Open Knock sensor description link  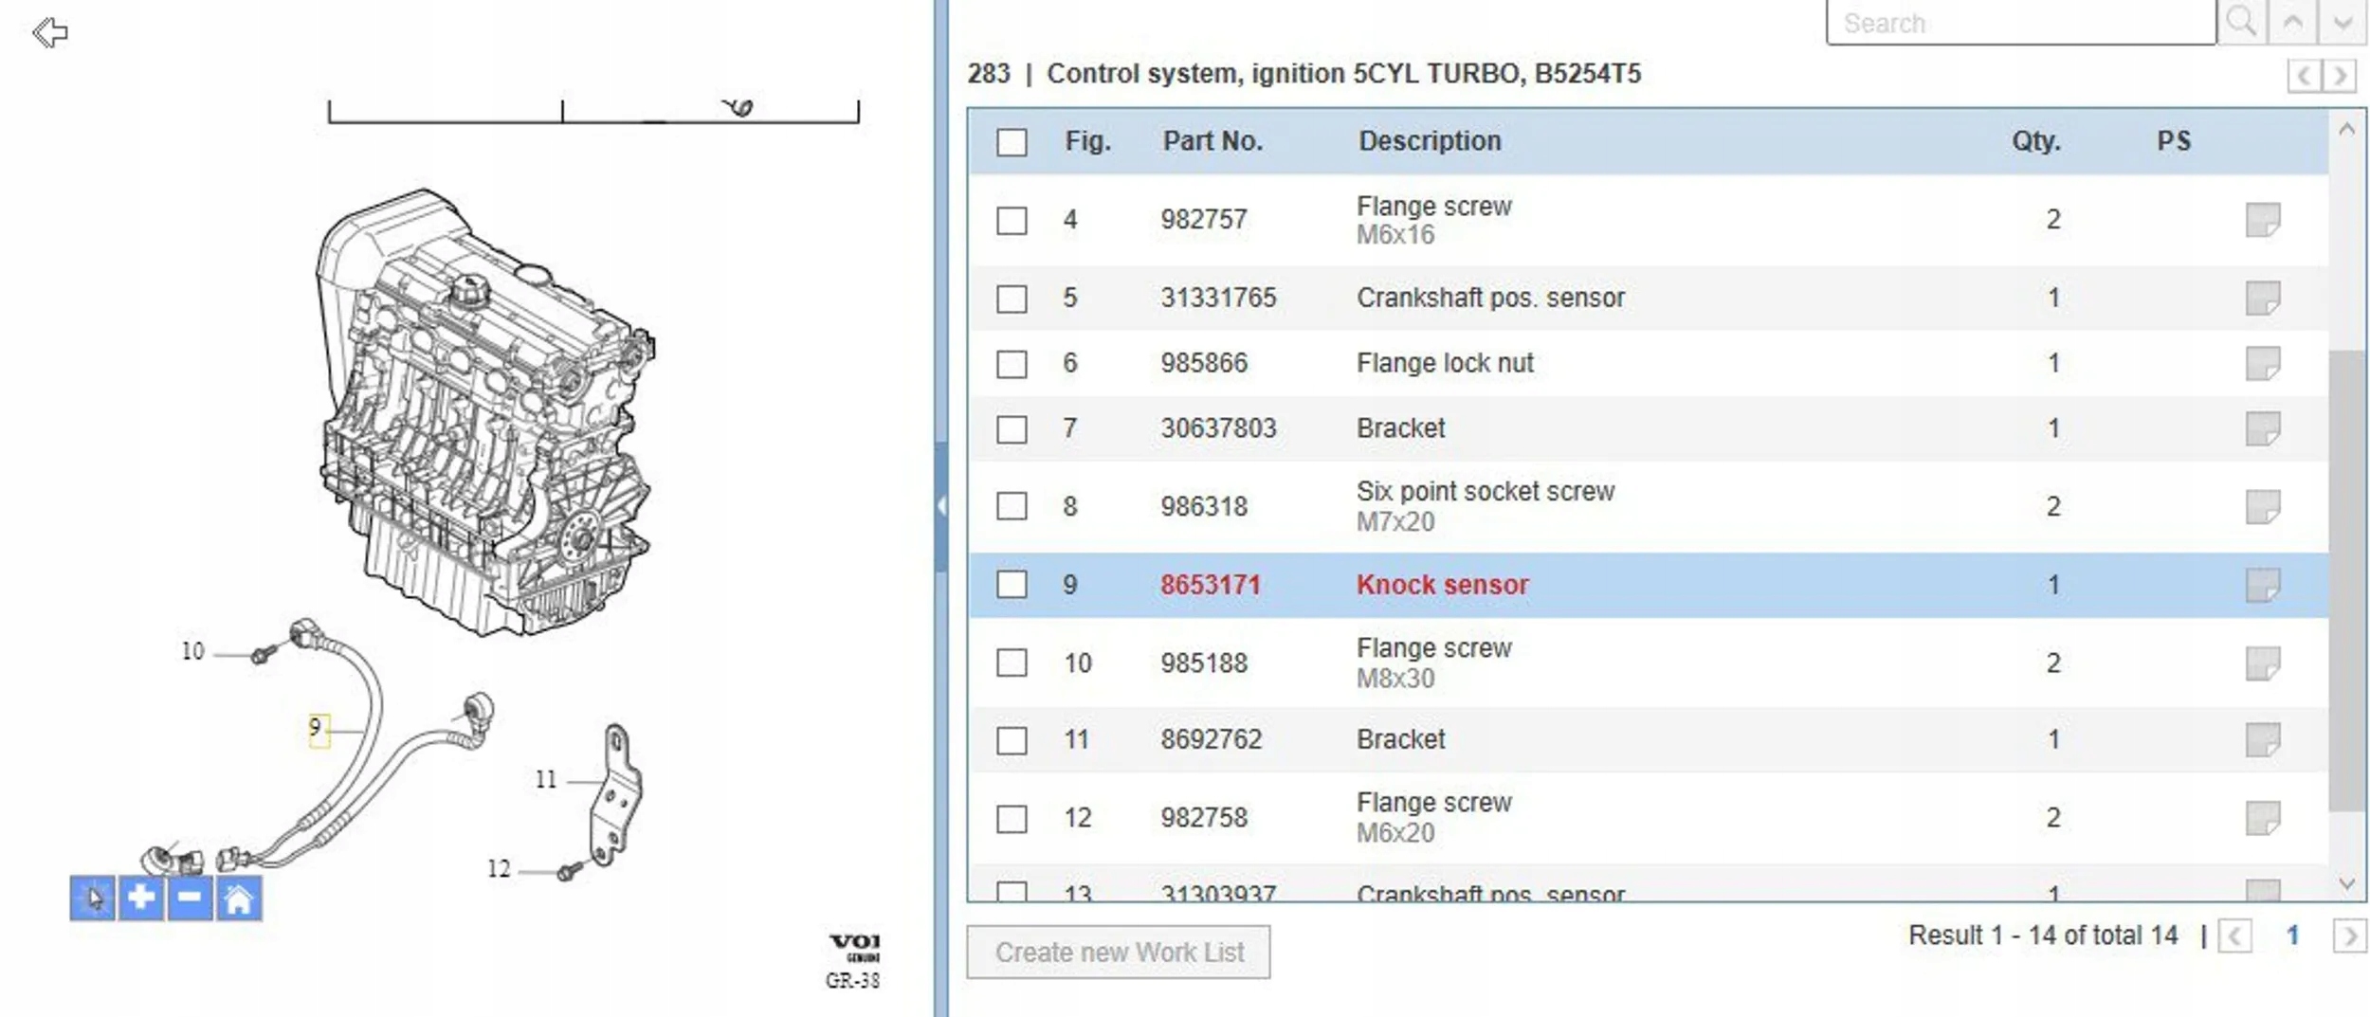click(1442, 585)
